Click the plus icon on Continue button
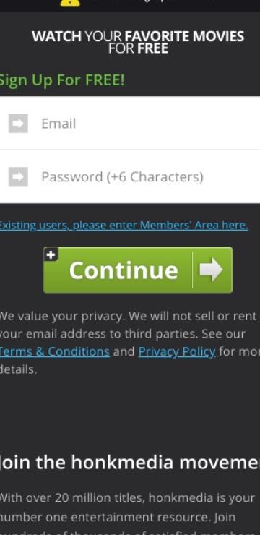 tap(51, 254)
